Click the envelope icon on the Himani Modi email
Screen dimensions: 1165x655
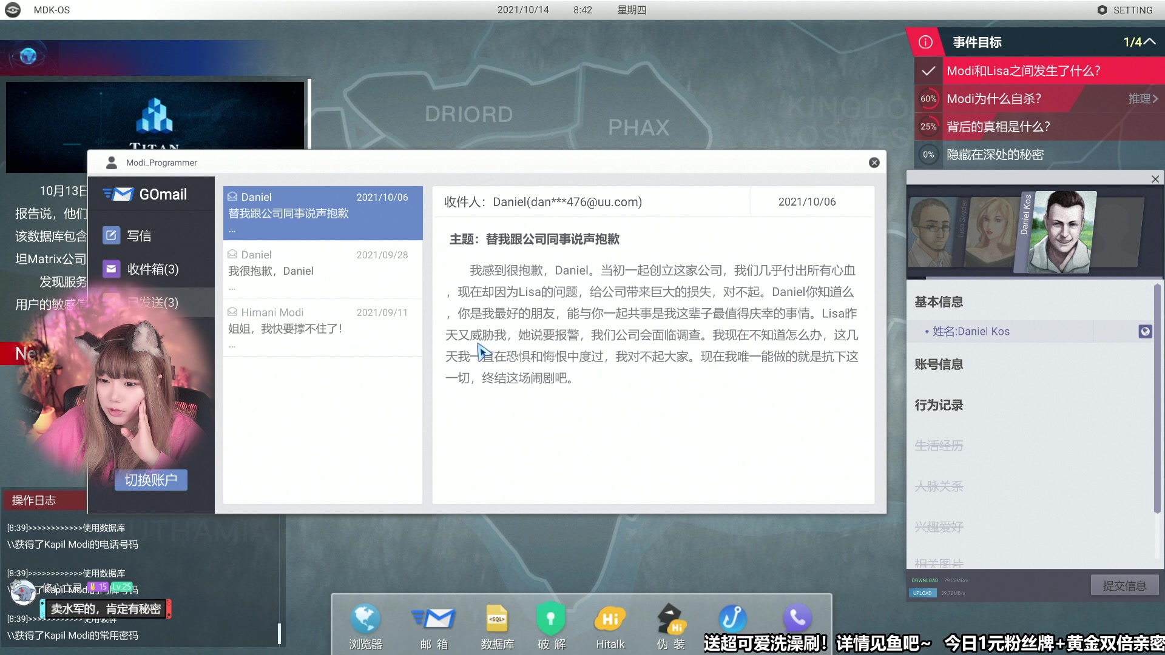[232, 312]
